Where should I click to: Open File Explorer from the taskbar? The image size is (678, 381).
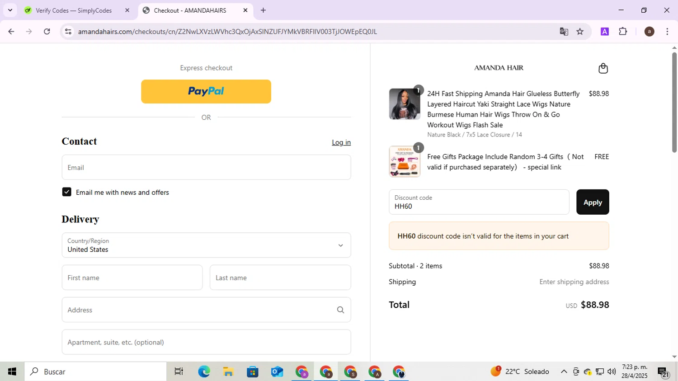228,372
